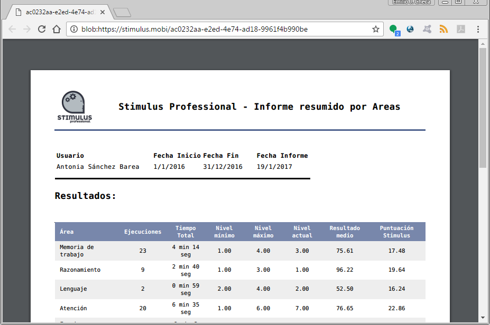View site information for the blob URL
The width and height of the screenshot is (490, 325).
pyautogui.click(x=75, y=29)
